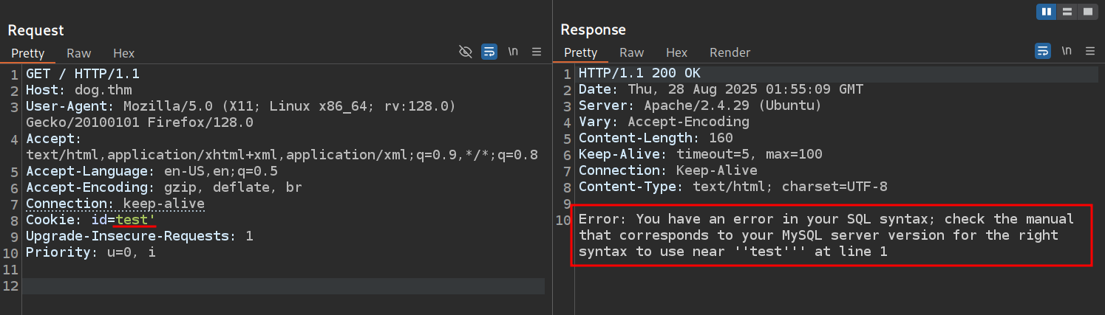
Task: Open Response panel hamburger options menu
Action: click(1089, 52)
